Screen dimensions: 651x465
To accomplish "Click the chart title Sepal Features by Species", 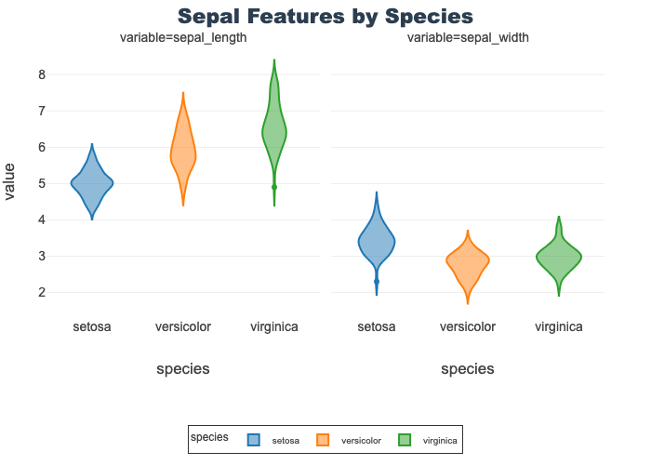I will 325,17.
